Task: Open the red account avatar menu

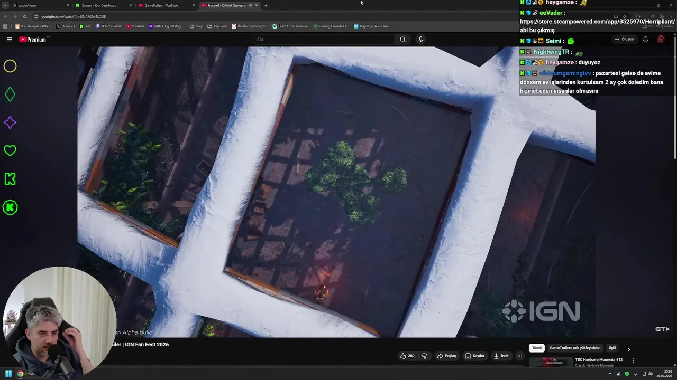Action: coord(661,39)
